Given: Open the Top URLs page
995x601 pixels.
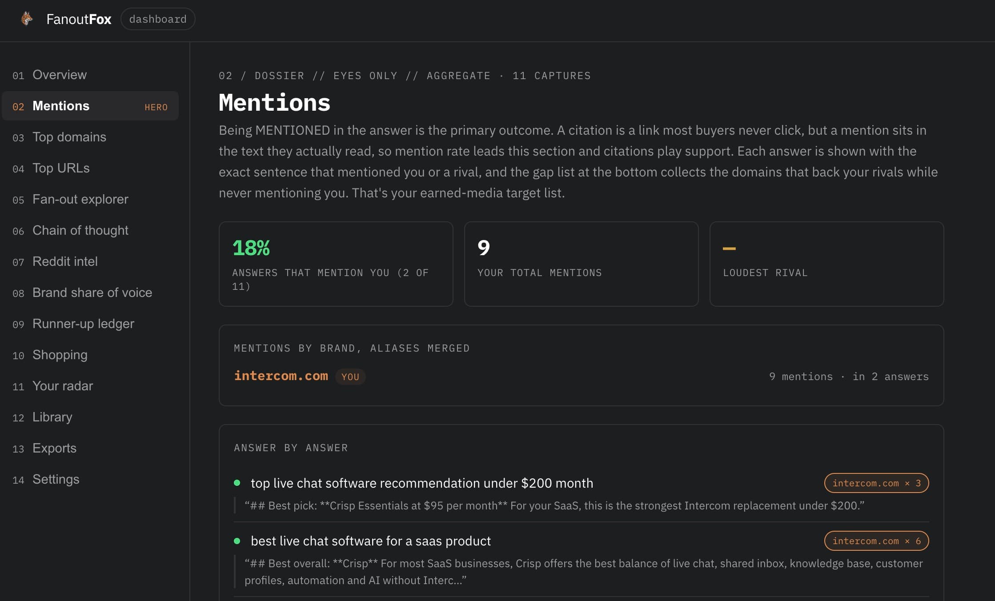Looking at the screenshot, I should click(90, 168).
